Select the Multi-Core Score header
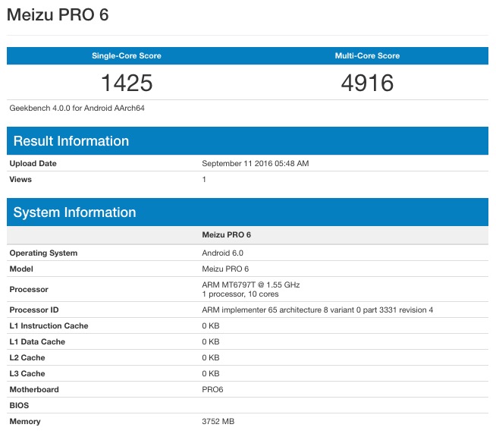The height and width of the screenshot is (437, 496). click(367, 56)
